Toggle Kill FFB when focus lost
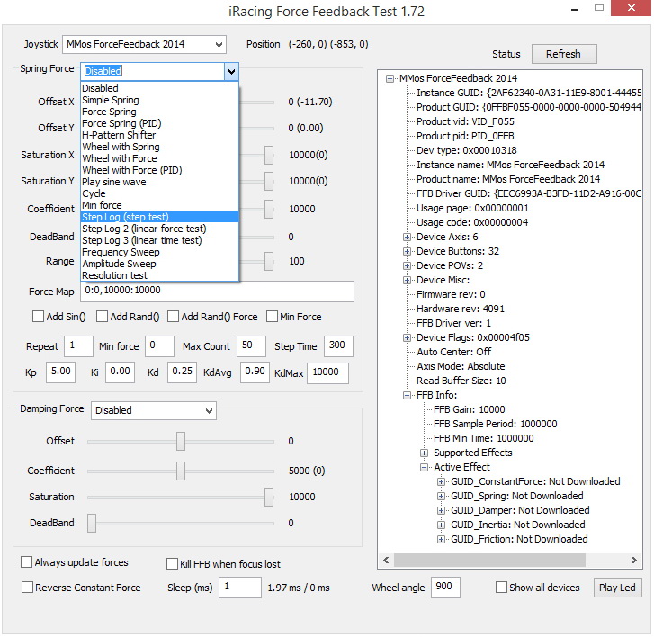 [173, 564]
